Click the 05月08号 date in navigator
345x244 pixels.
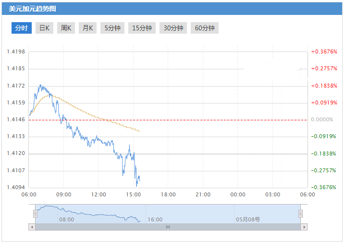(x=248, y=219)
